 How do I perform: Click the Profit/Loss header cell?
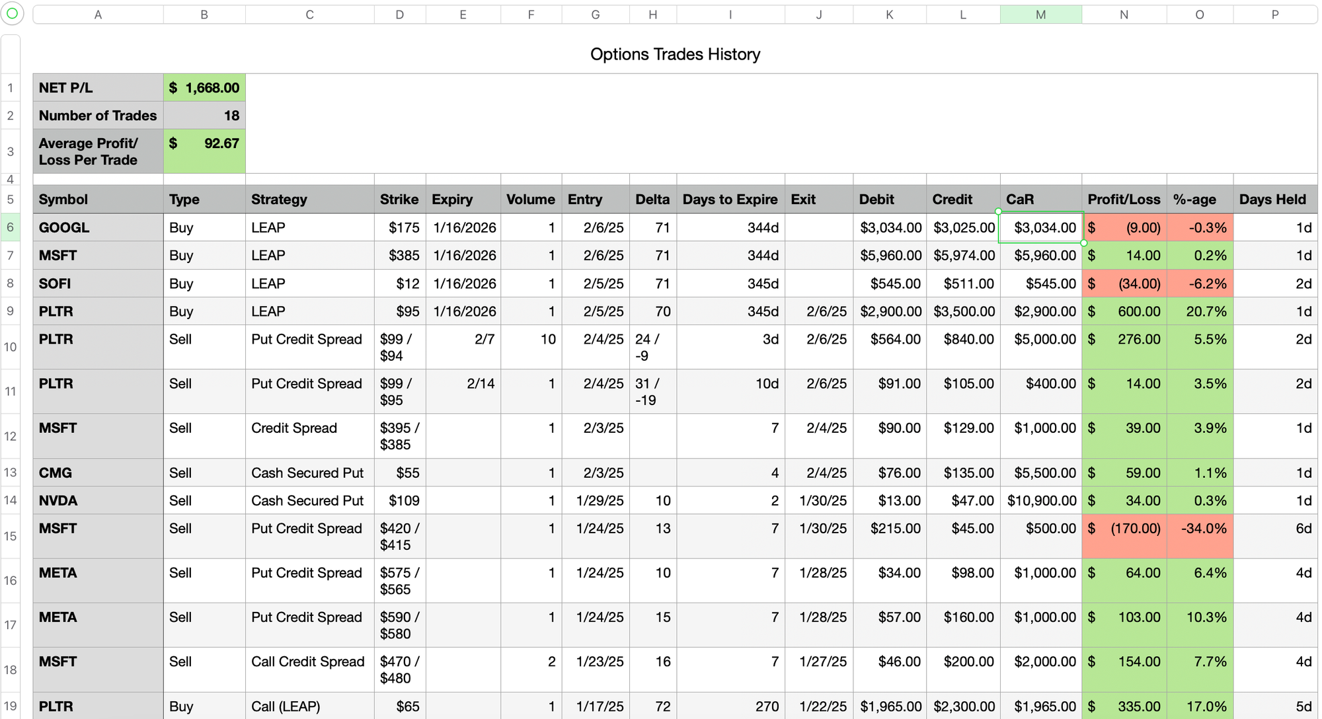click(x=1124, y=200)
